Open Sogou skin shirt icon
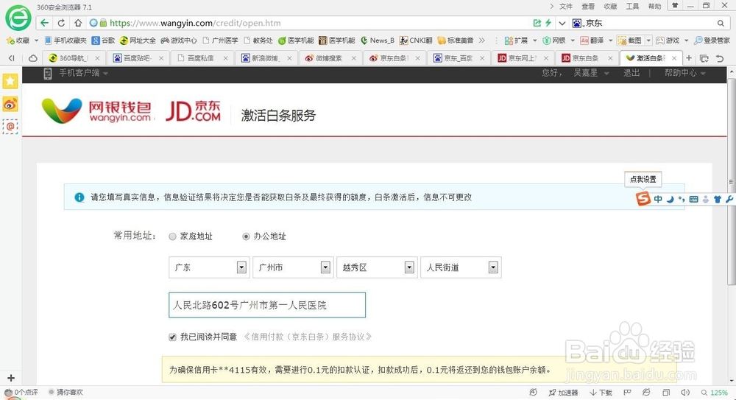This screenshot has width=736, height=400. pos(717,200)
